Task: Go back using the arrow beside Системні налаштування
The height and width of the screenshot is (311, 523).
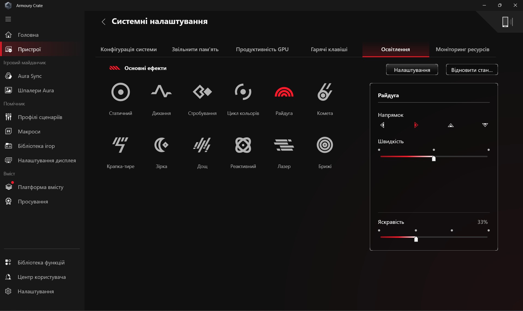Action: [104, 22]
